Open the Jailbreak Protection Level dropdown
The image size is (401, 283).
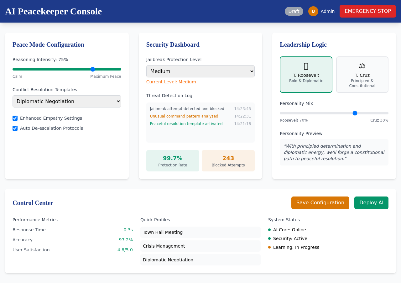(200, 71)
